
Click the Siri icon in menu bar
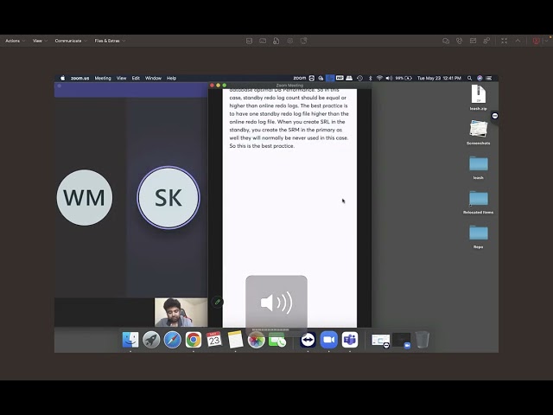[x=480, y=78]
